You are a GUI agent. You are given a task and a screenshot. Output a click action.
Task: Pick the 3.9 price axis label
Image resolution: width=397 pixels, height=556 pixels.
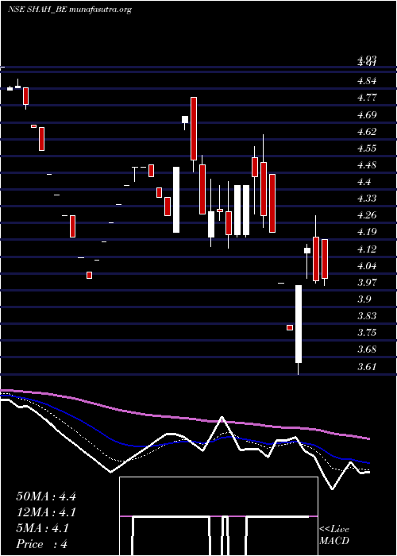[364, 299]
